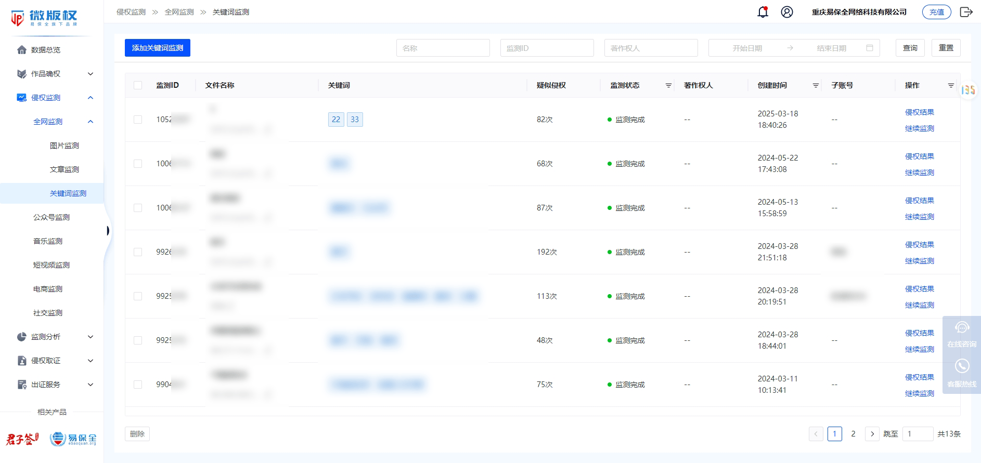Click the logout icon in header
This screenshot has height=463, width=981.
point(966,12)
